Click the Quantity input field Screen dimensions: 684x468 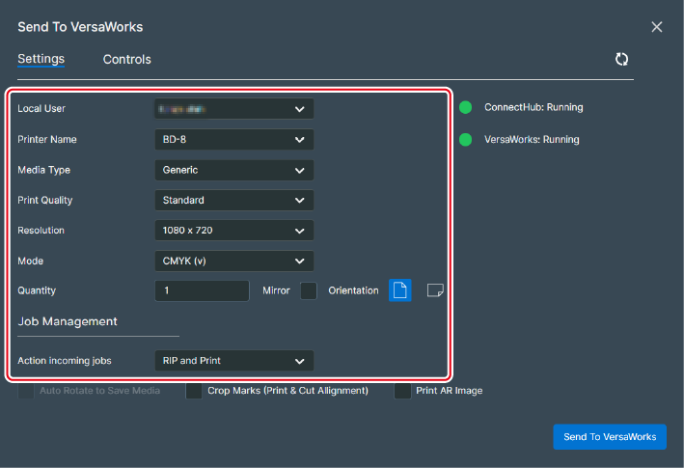(202, 290)
